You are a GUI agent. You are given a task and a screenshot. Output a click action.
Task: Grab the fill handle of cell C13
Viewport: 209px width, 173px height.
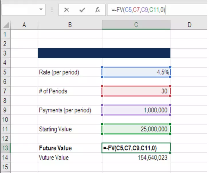point(170,153)
